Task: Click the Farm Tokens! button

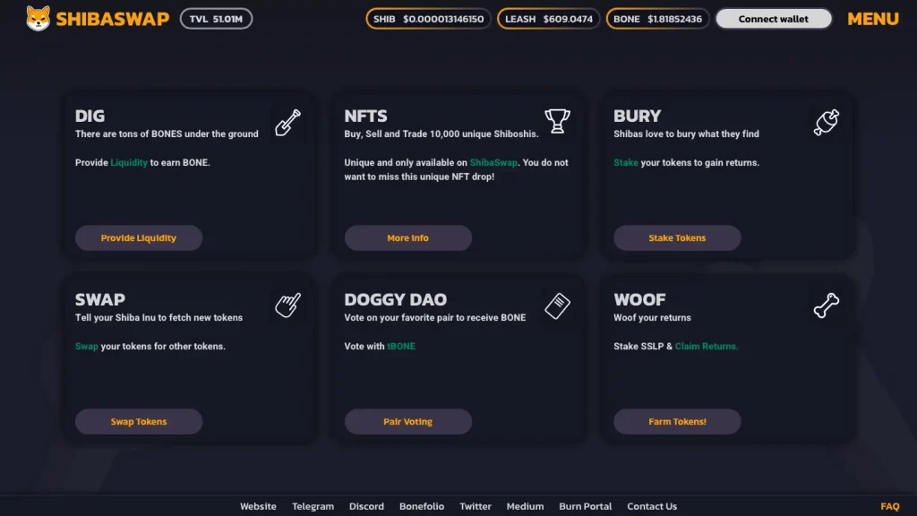Action: [677, 422]
